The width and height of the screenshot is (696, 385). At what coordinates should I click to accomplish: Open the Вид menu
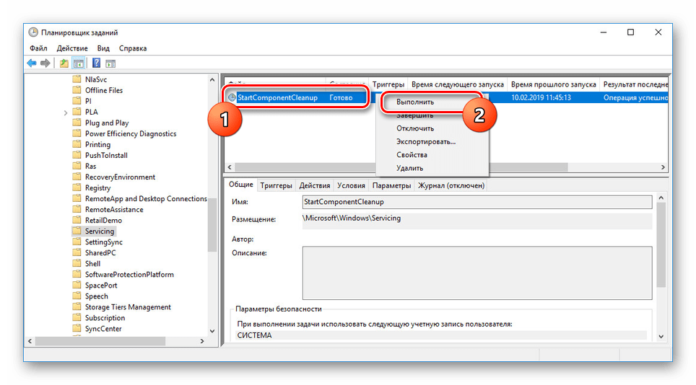103,48
